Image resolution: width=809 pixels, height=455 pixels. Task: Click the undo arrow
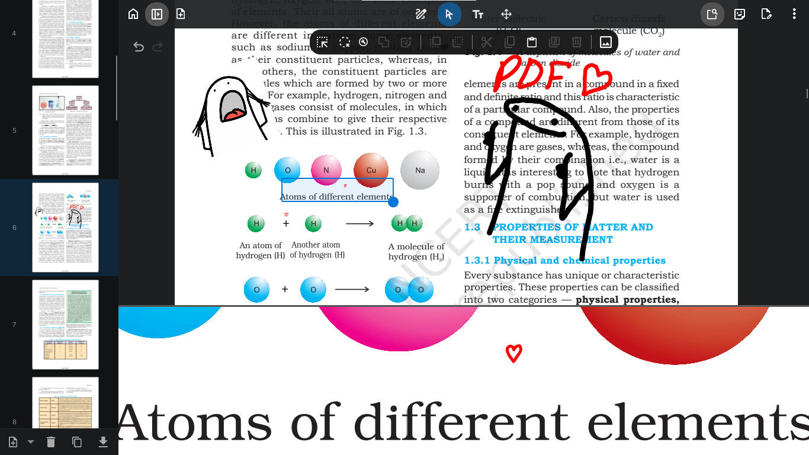[139, 47]
